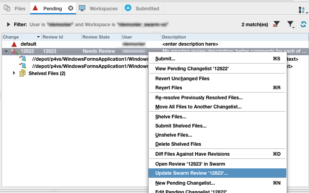Image resolution: width=309 pixels, height=193 pixels.
Task: Click the changelist 12822 icon
Action: 15,51
